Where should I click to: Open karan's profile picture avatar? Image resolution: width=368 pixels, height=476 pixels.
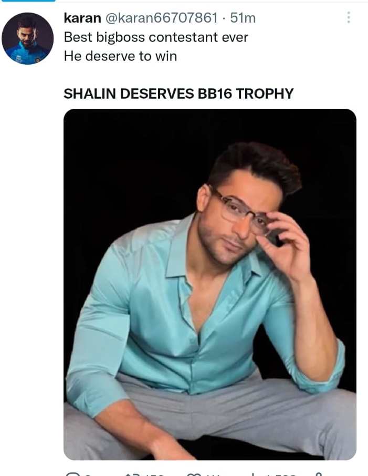pyautogui.click(x=28, y=38)
